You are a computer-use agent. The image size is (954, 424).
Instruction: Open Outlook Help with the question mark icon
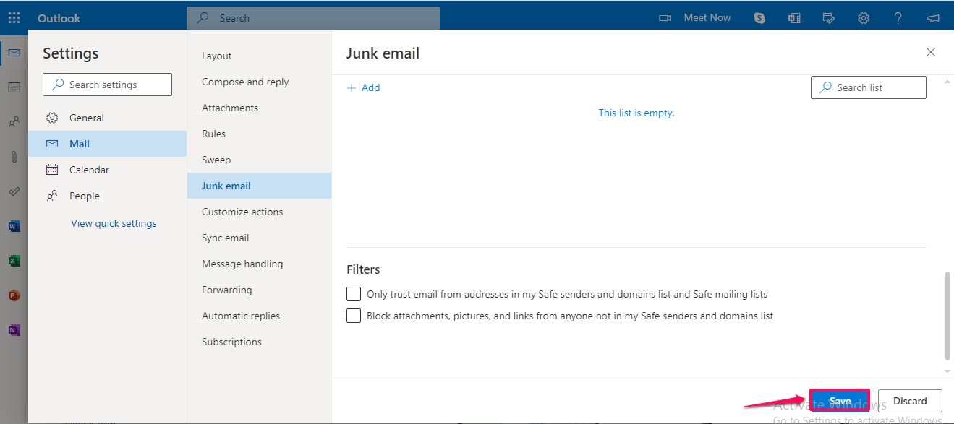898,17
